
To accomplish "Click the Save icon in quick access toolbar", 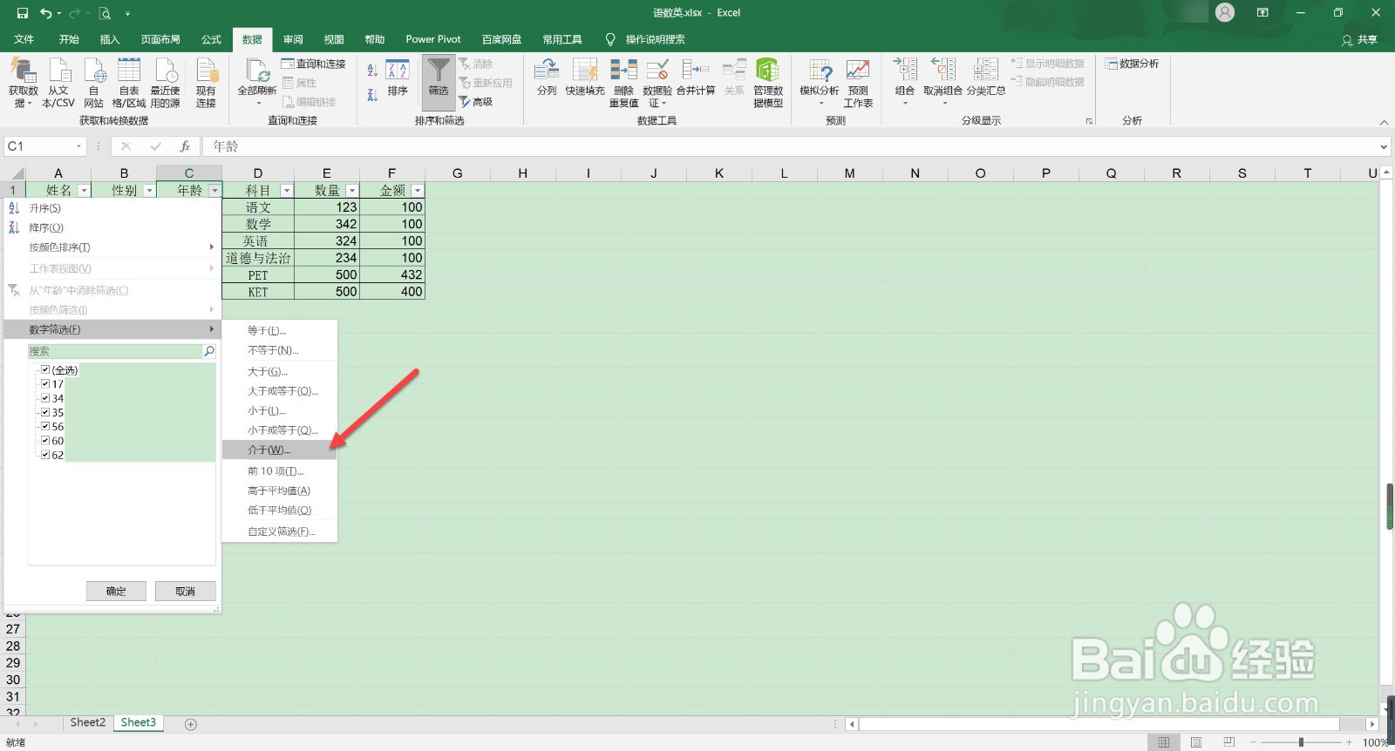I will point(23,13).
